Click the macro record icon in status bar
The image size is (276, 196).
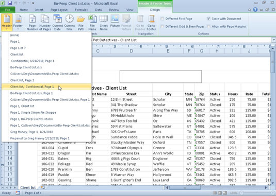click(x=18, y=193)
